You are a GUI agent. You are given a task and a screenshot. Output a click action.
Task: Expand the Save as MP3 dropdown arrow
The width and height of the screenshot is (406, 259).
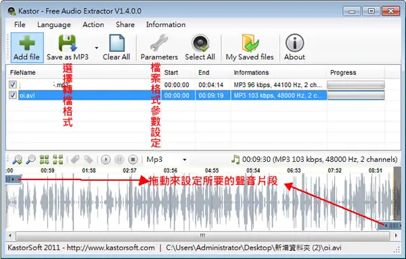tap(97, 48)
